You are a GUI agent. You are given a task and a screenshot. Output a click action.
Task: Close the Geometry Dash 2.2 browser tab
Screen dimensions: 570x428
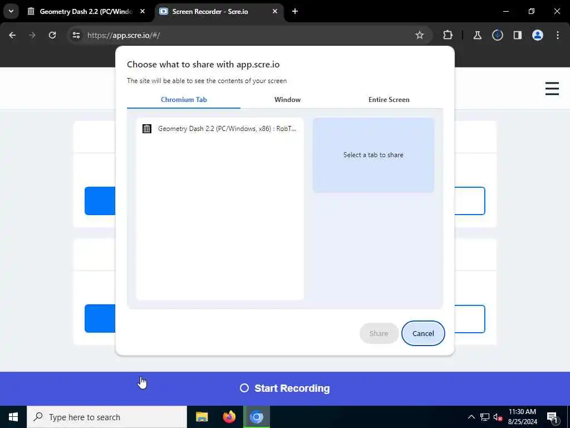point(142,11)
